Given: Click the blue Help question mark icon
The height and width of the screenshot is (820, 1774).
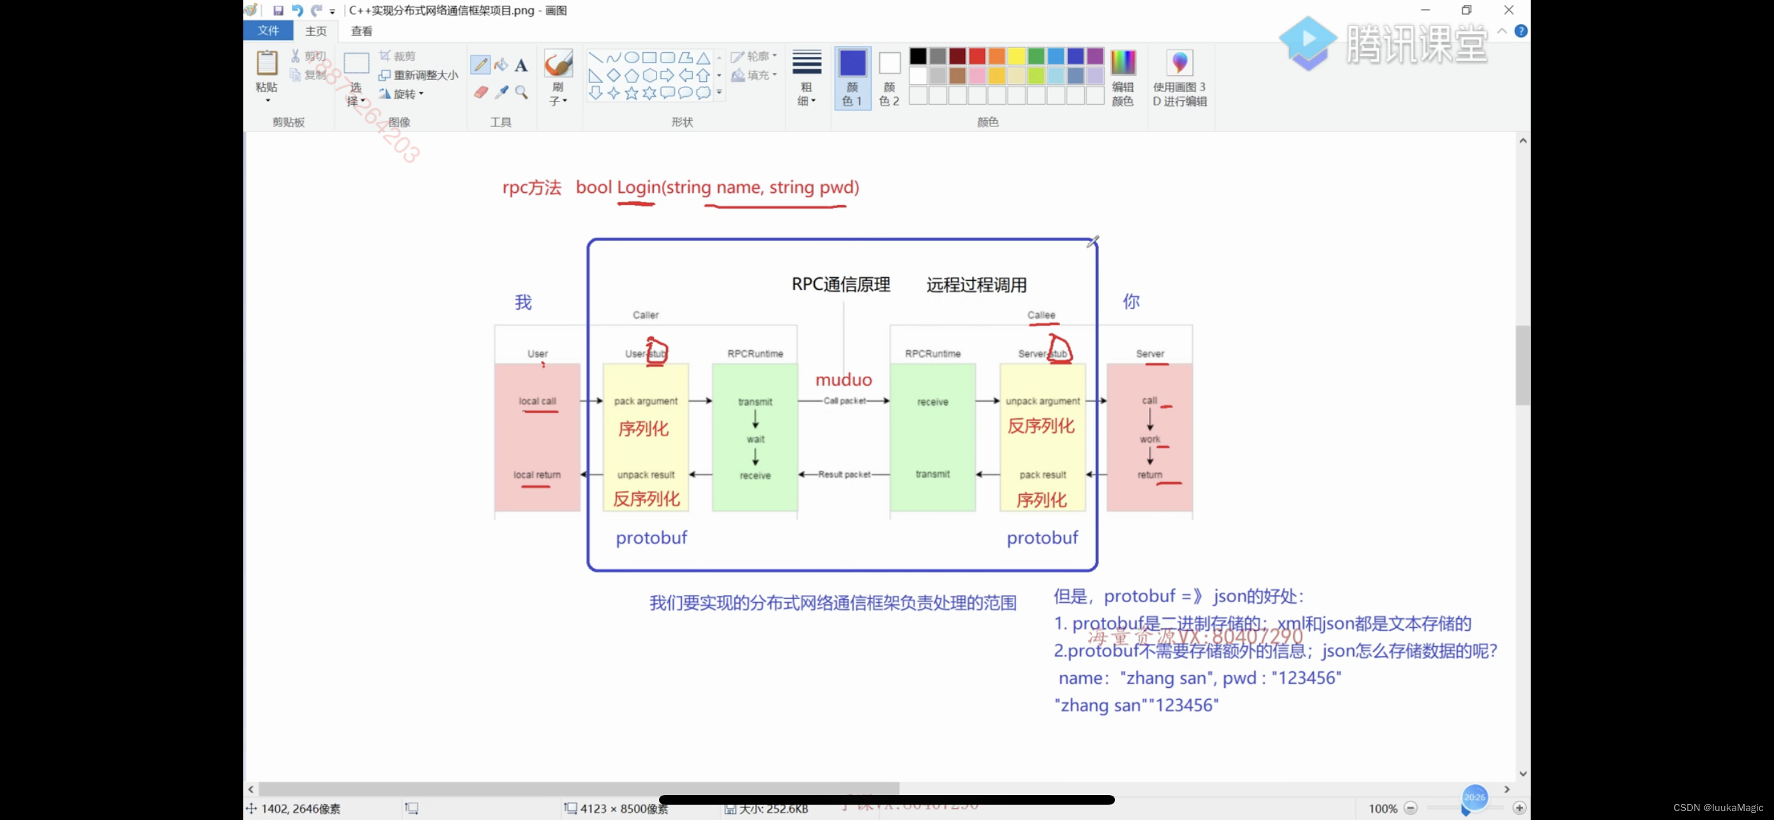Looking at the screenshot, I should pyautogui.click(x=1521, y=31).
